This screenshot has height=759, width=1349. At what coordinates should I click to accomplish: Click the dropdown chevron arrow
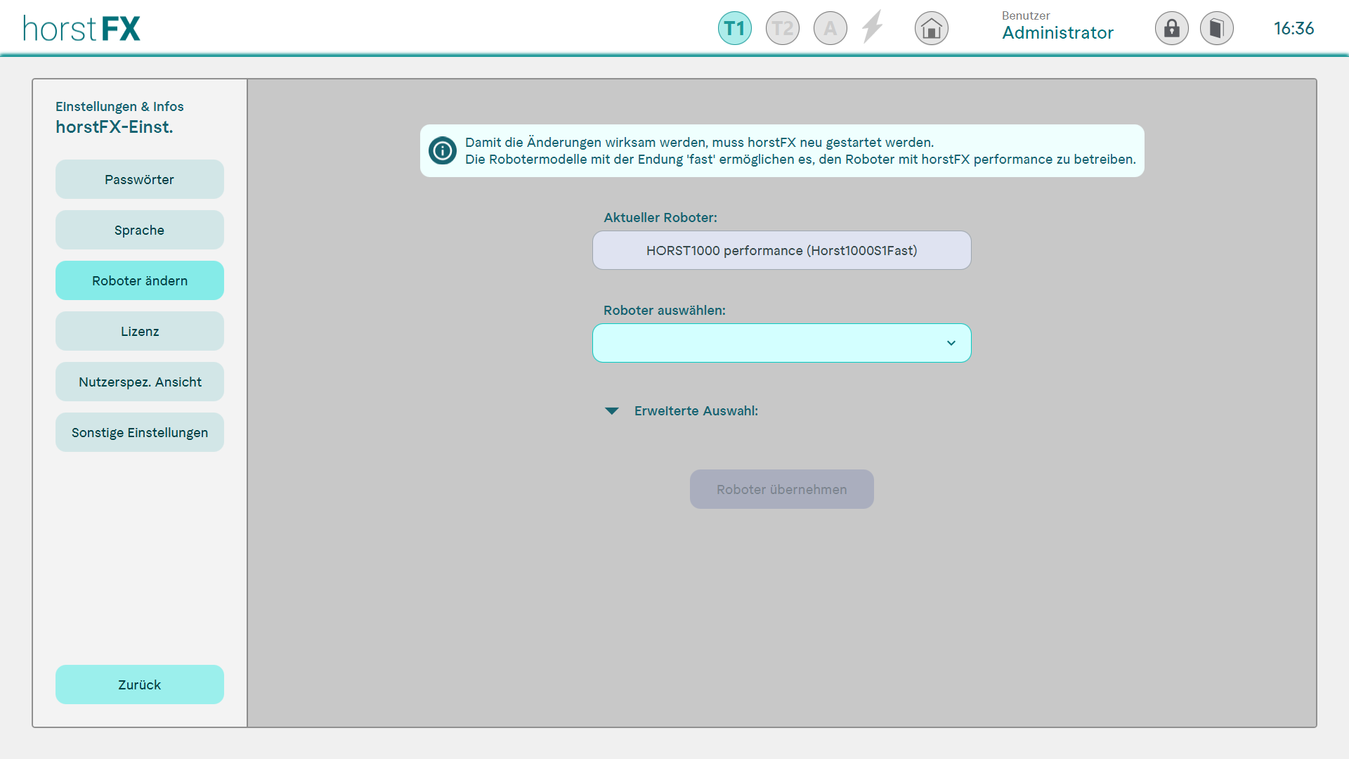click(x=951, y=343)
